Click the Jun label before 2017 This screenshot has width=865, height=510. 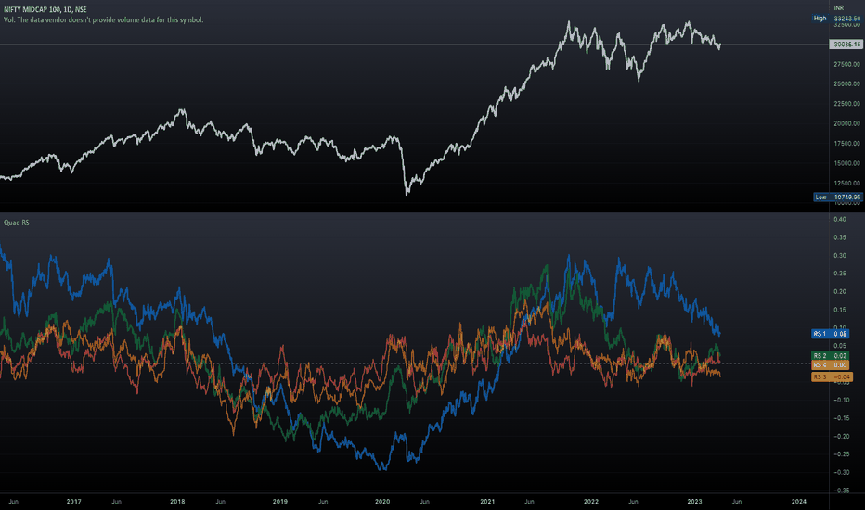(13, 502)
